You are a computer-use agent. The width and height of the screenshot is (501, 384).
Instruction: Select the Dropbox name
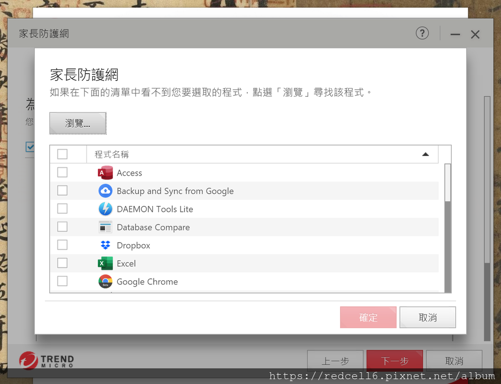coord(134,246)
